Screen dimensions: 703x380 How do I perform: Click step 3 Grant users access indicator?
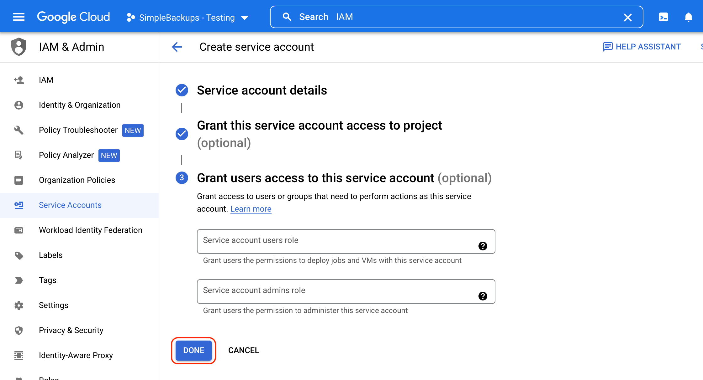[x=182, y=178]
